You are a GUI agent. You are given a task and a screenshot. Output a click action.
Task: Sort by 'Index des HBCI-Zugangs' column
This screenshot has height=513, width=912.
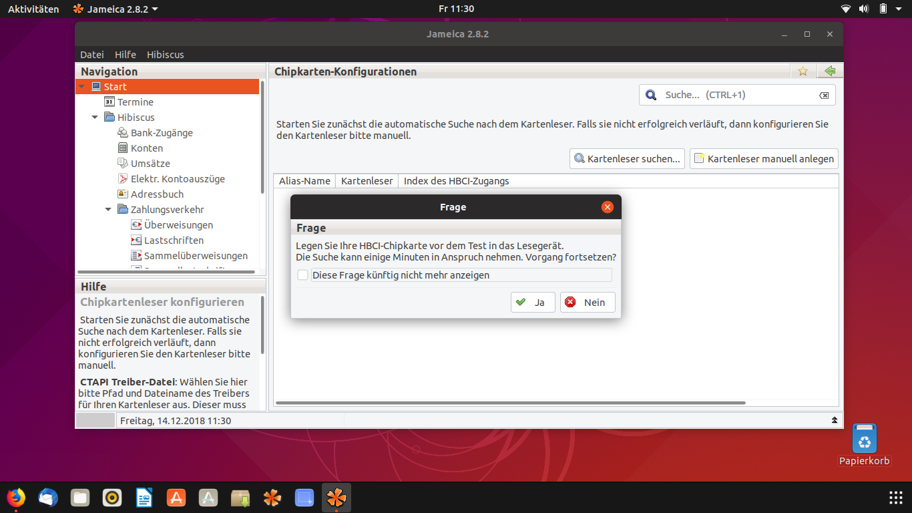[457, 181]
